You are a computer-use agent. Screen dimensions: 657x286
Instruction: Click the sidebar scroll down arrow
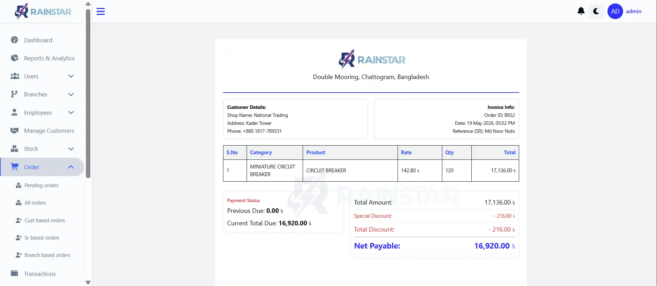point(88,282)
